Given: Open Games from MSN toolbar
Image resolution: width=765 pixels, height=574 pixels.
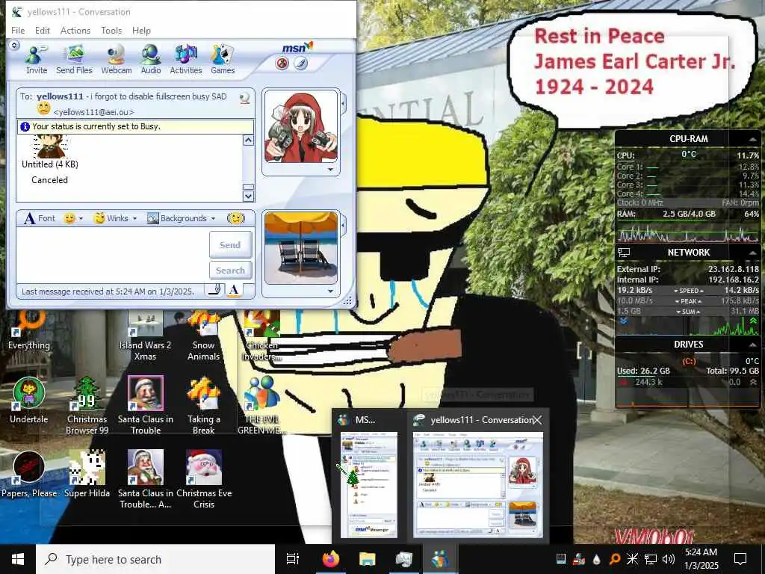Looking at the screenshot, I should coord(223,59).
